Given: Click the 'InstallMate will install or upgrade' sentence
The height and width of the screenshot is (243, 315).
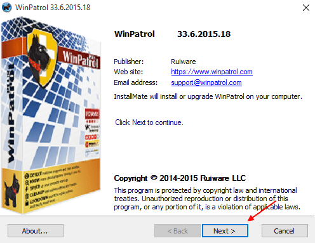Looking at the screenshot, I should pos(208,96).
